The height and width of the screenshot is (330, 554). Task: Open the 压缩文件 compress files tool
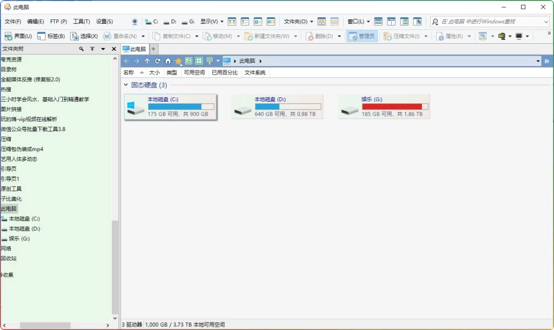(386, 36)
